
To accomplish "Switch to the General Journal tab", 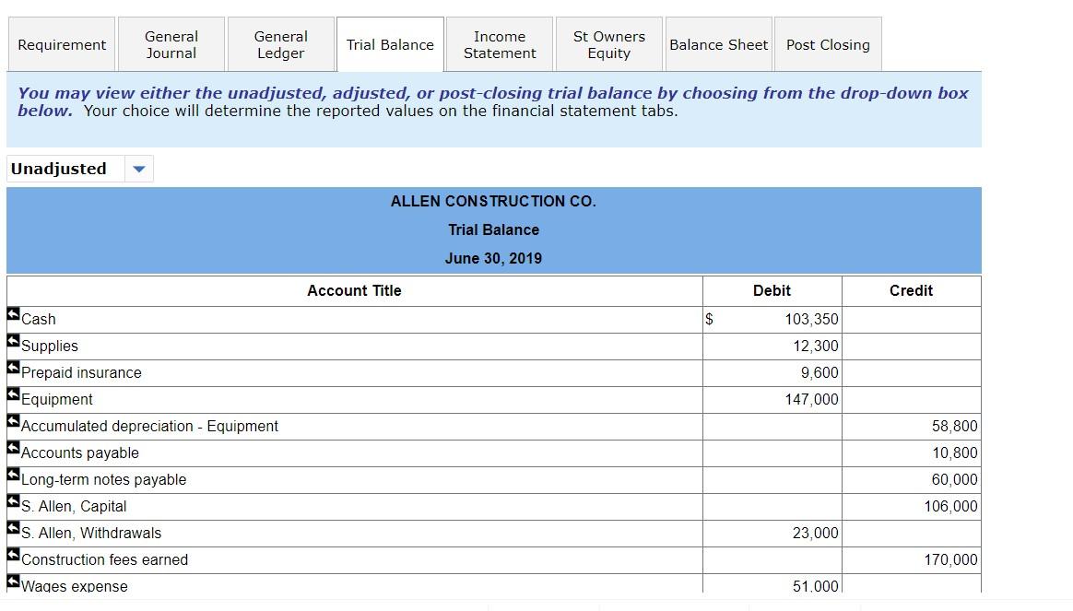I will [x=171, y=43].
